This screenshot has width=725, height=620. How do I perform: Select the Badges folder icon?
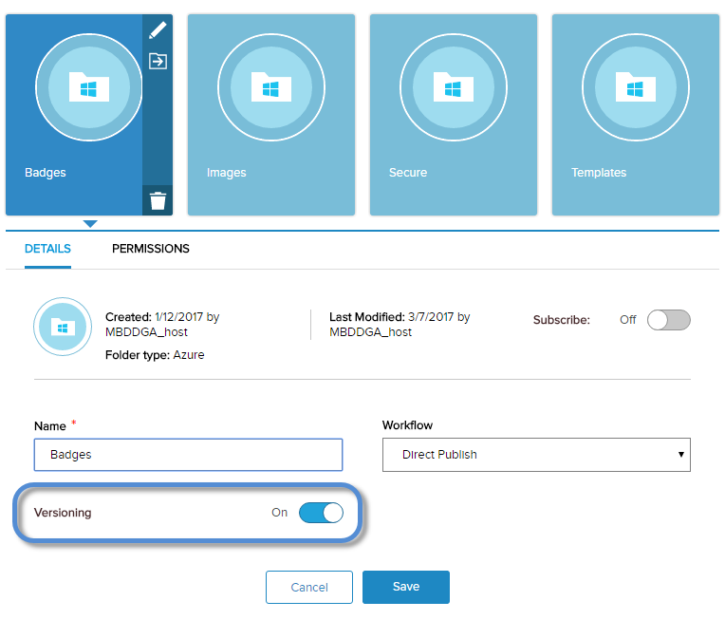(x=89, y=87)
